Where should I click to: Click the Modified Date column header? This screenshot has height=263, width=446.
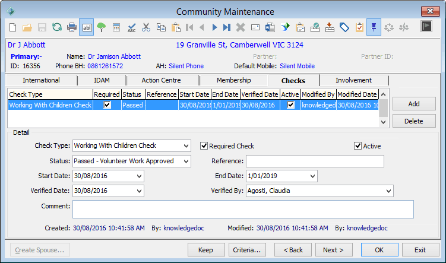[358, 94]
